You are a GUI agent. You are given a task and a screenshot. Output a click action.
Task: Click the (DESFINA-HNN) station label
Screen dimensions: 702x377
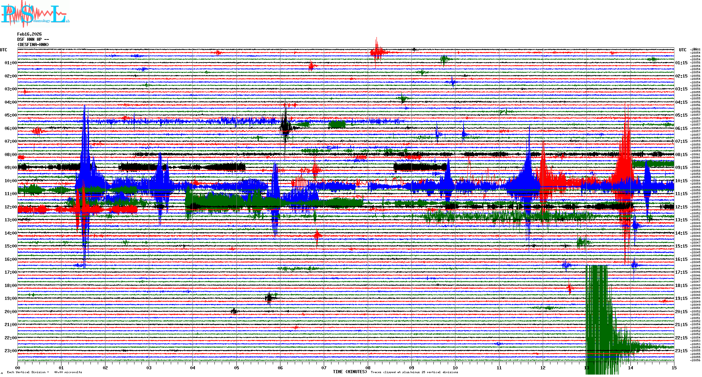33,45
